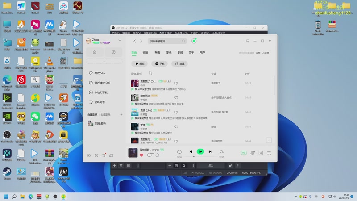Go forward with the right arrow button
This screenshot has width=357, height=201.
click(141, 41)
